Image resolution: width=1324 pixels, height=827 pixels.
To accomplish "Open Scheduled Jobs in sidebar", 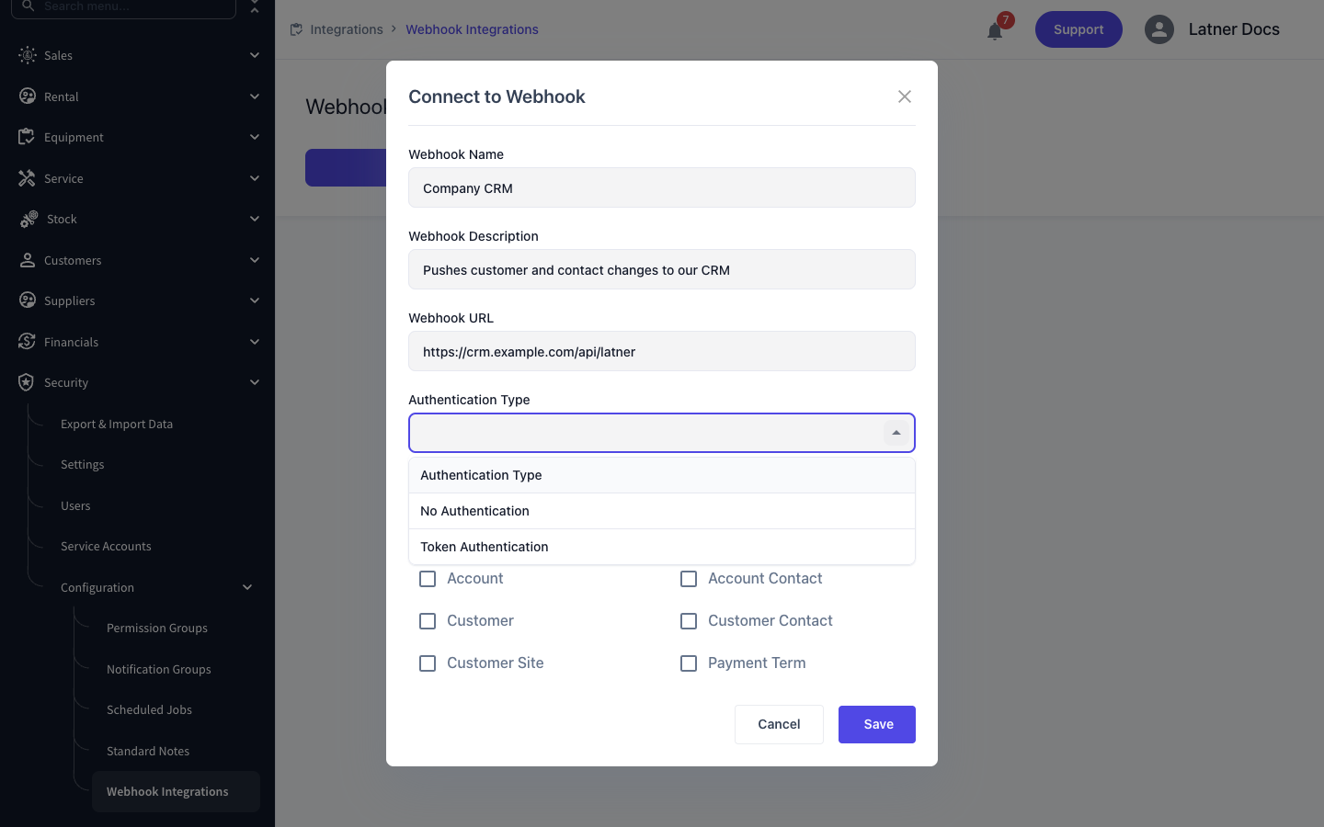I will 149,709.
